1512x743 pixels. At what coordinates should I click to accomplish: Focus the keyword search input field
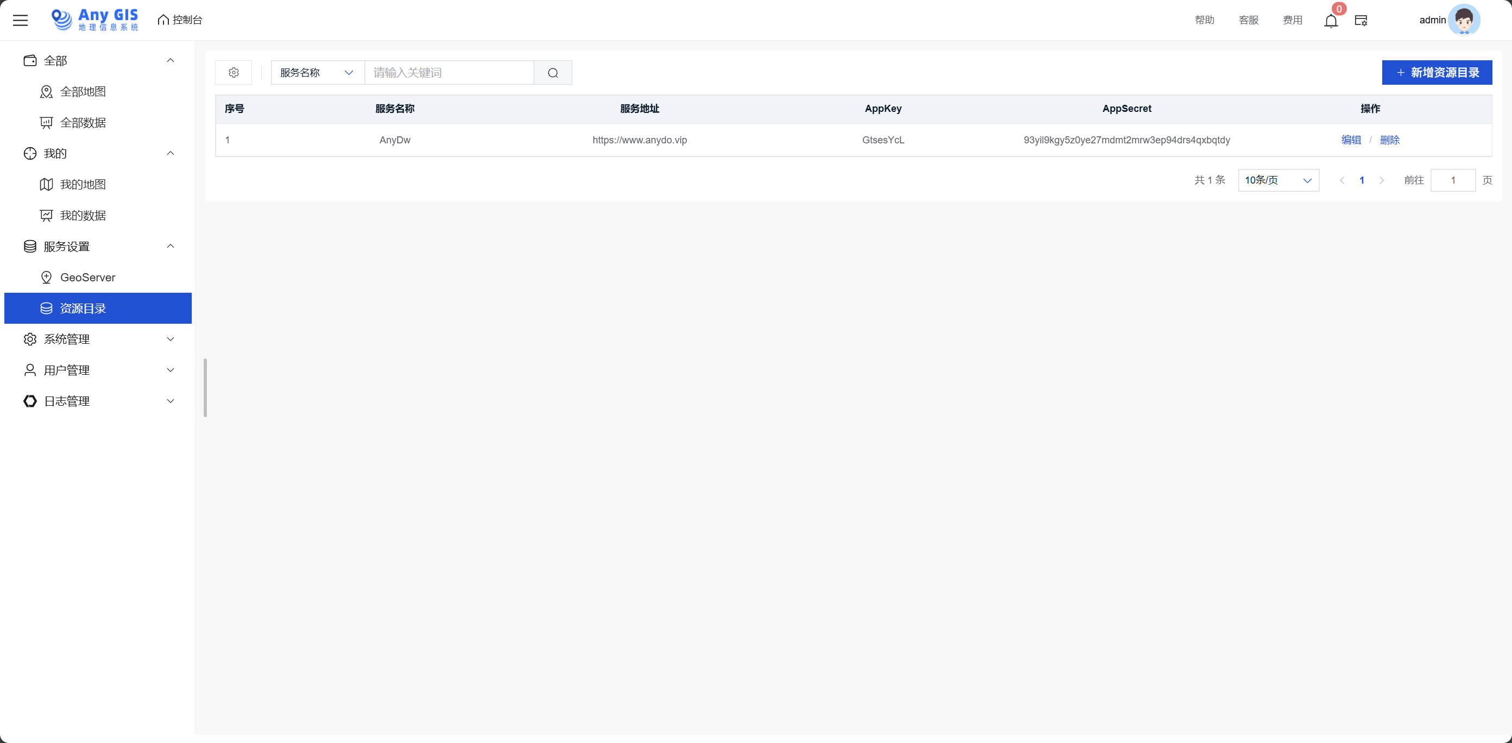click(449, 73)
